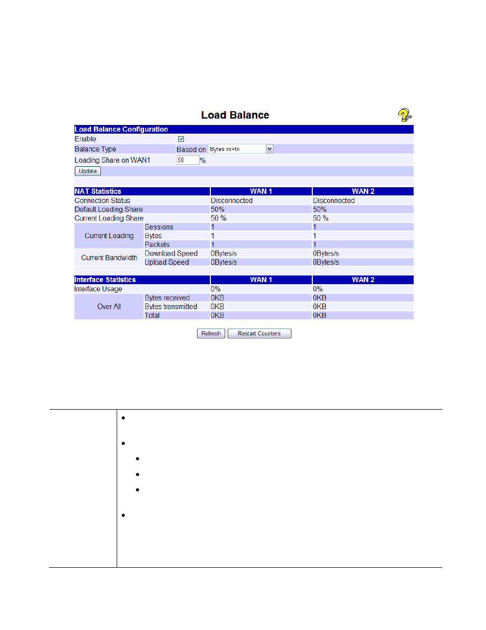The image size is (486, 630).
Task: Click the 'Packets' row label
Action: coord(157,244)
